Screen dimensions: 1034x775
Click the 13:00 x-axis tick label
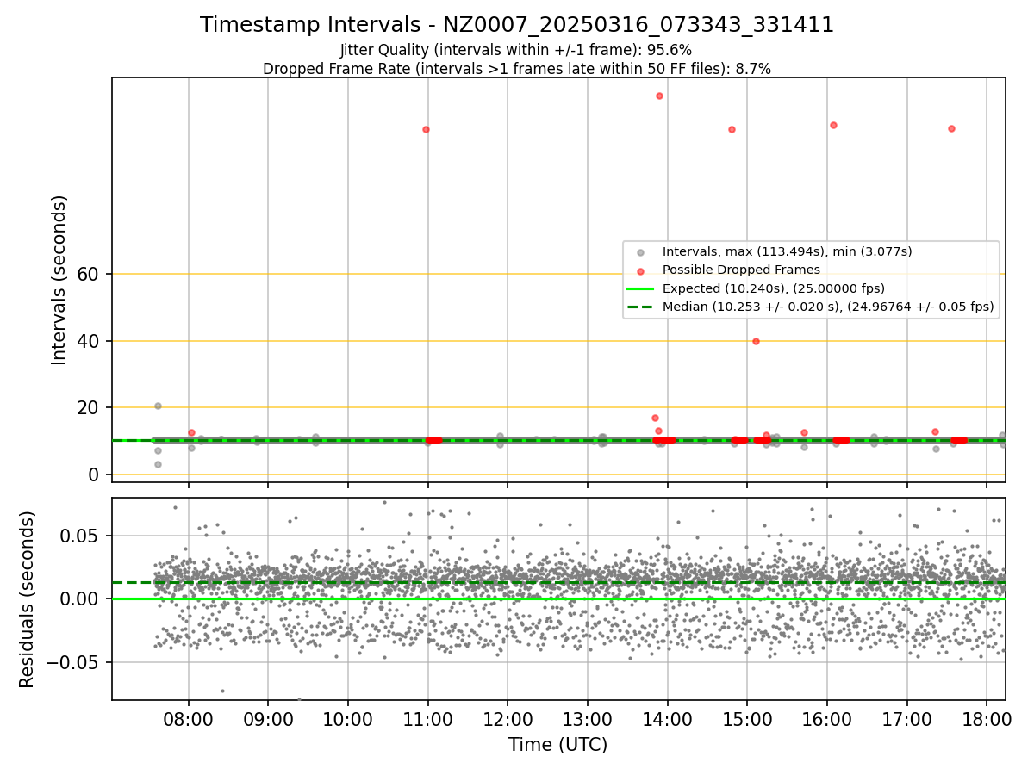(x=588, y=720)
